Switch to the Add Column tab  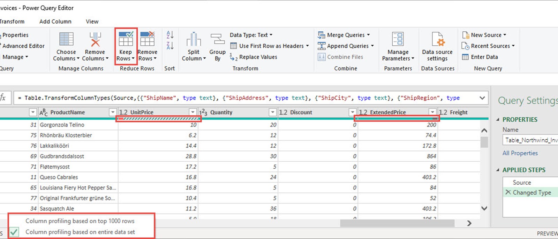(x=55, y=22)
